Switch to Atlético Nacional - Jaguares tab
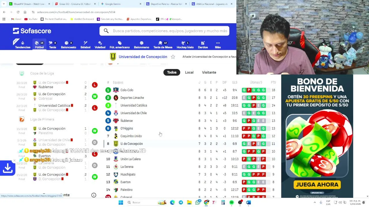 tap(212, 4)
